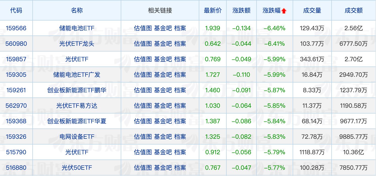The image size is (376, 176).
Task: Open 档案 for 储能电池ETF广发 row
Action: click(x=180, y=75)
